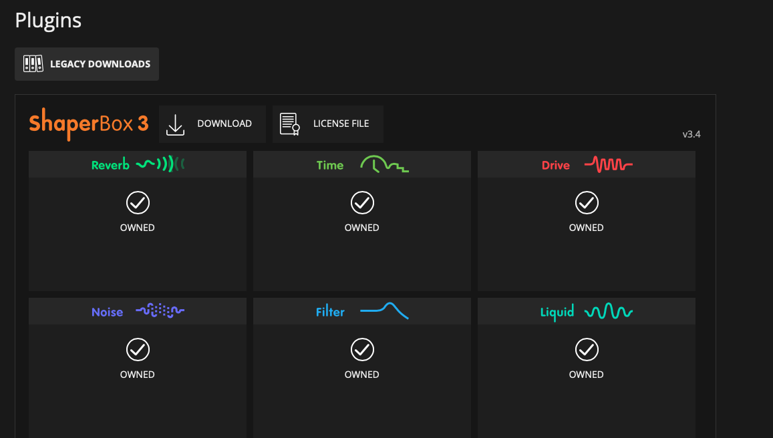Click OWNED text under Noise
Viewport: 773px width, 438px height.
point(138,375)
